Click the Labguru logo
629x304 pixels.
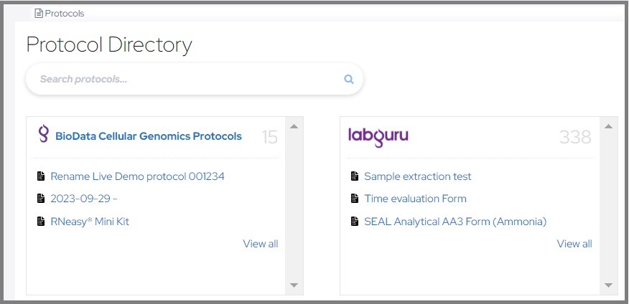[x=378, y=136]
